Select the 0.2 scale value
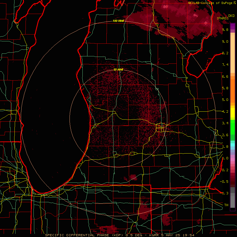The image size is (237, 237). click(x=225, y=170)
